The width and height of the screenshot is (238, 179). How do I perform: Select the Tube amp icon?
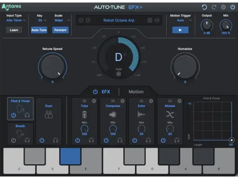[84, 115]
